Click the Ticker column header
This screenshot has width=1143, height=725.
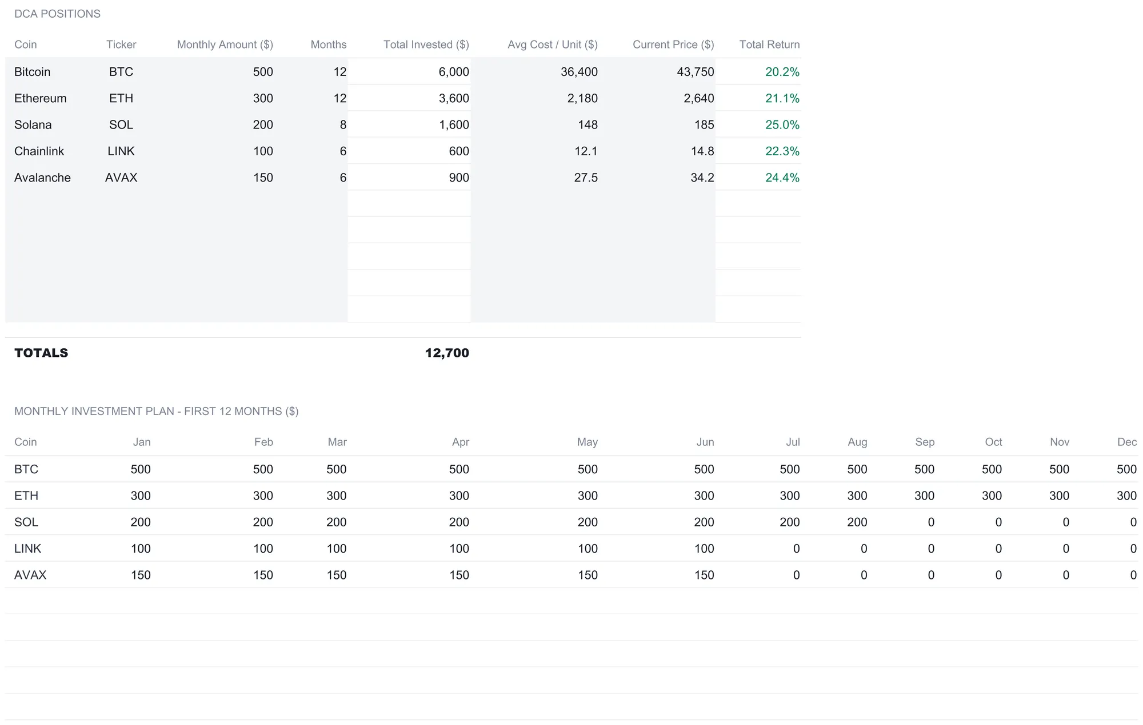[121, 45]
